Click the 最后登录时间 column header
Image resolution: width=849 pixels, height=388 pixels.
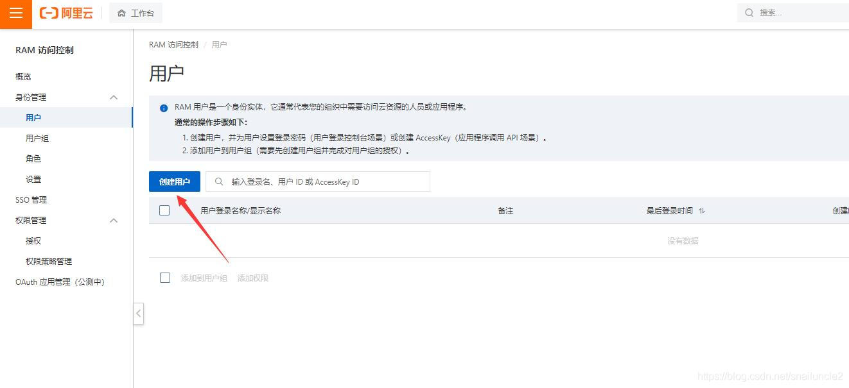(x=669, y=211)
